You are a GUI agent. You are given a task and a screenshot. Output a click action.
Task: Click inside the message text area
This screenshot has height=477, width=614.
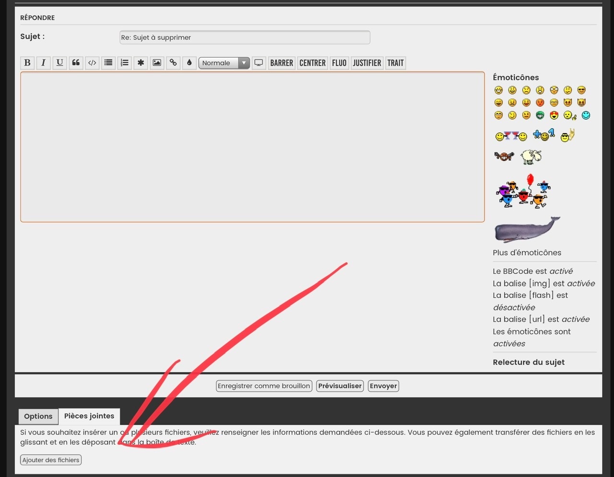252,147
